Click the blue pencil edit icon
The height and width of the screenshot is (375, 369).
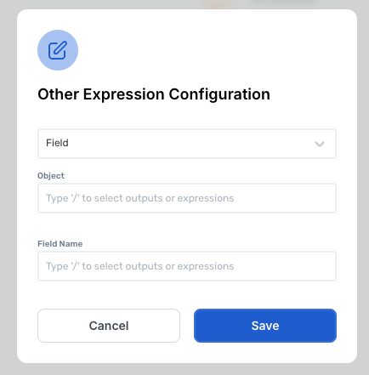tap(58, 50)
